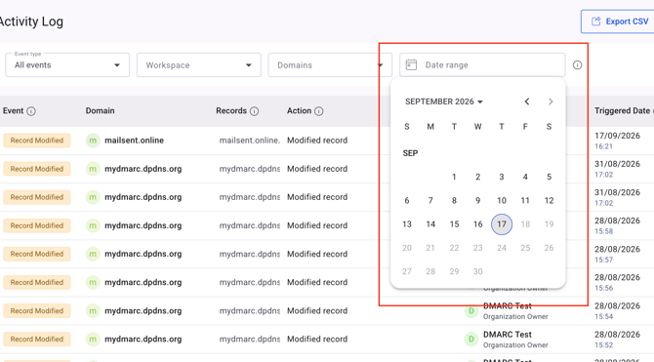Click the Event column header

14,111
